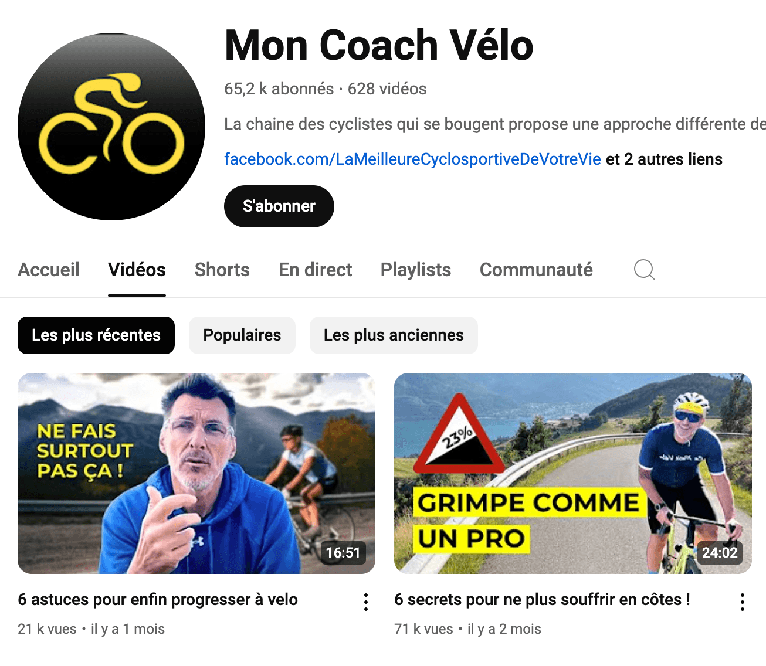Switch to the Shorts tab
766x666 pixels.
coord(222,270)
